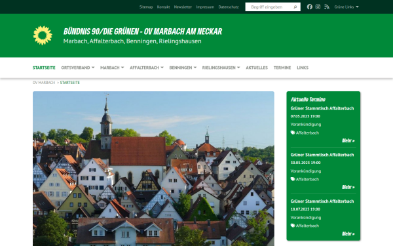Click the subtitle listing Marbach, Affalterbach, Benningen
The width and height of the screenshot is (393, 246).
[132, 41]
